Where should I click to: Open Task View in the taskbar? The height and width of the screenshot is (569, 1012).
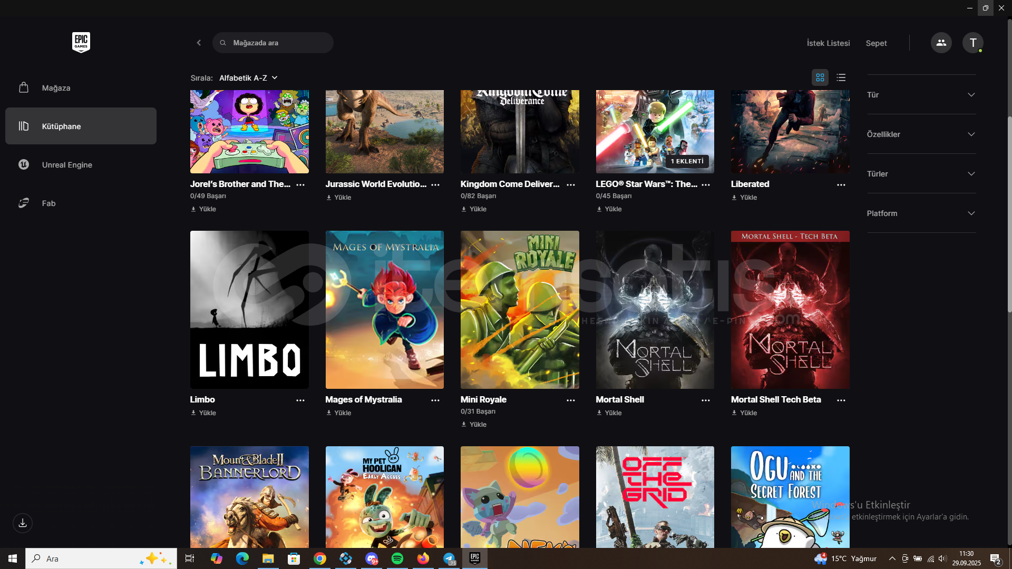[x=190, y=558]
